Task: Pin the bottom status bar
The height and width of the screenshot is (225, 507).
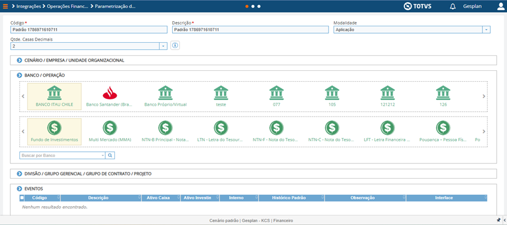Action: pos(498,220)
